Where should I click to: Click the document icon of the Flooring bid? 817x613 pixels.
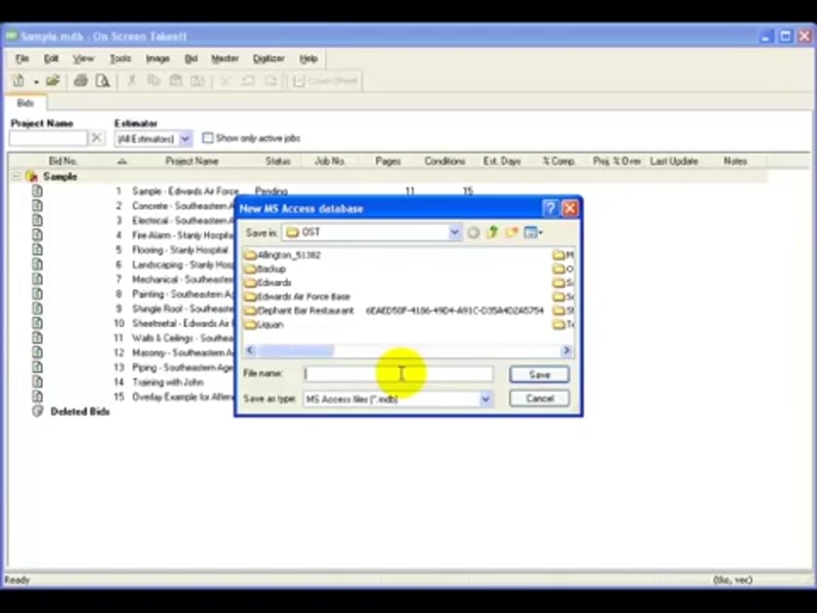pos(38,250)
